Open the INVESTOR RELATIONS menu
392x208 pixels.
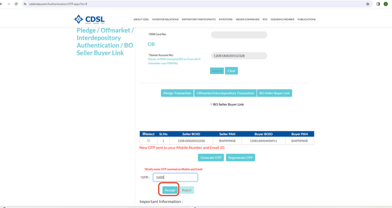[165, 19]
